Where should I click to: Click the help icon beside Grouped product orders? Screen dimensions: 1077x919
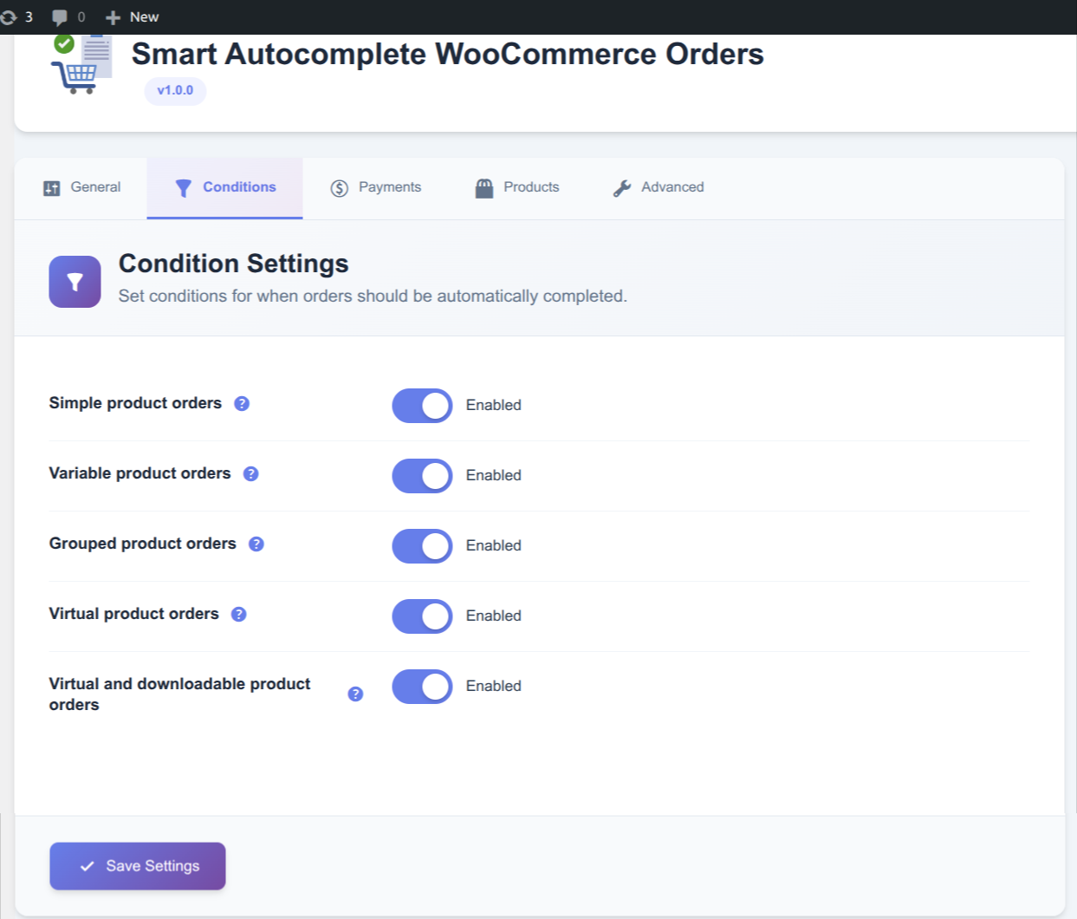click(256, 544)
